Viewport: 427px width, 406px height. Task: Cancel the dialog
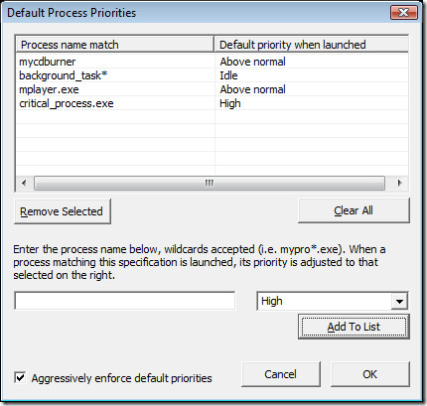(281, 374)
